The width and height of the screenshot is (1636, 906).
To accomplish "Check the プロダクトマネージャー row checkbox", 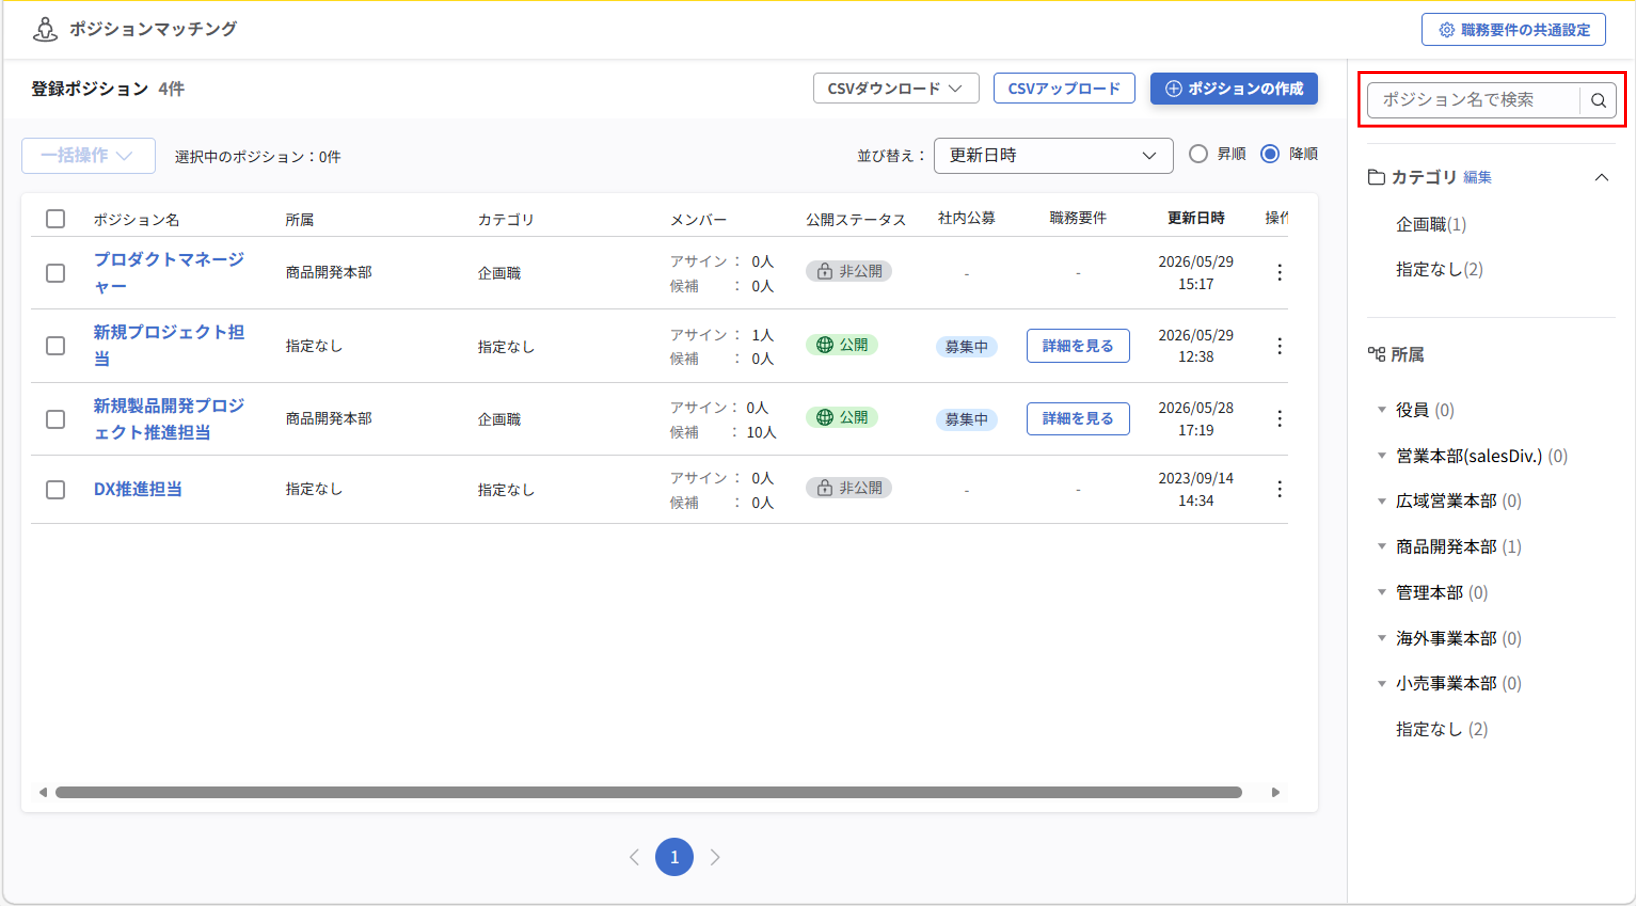I will 55,273.
